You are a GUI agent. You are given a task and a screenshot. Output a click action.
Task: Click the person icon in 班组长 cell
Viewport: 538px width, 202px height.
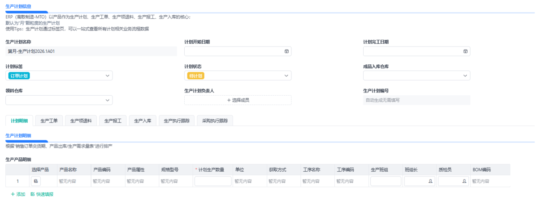click(x=430, y=181)
